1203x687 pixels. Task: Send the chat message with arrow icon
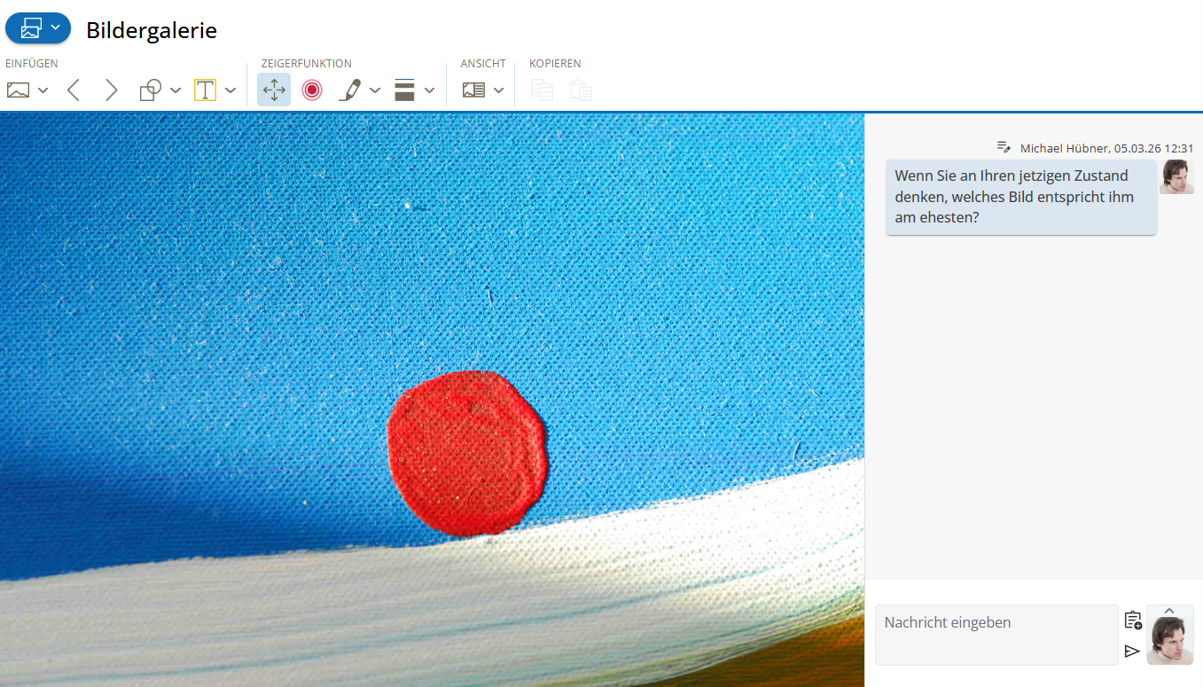[x=1132, y=651]
